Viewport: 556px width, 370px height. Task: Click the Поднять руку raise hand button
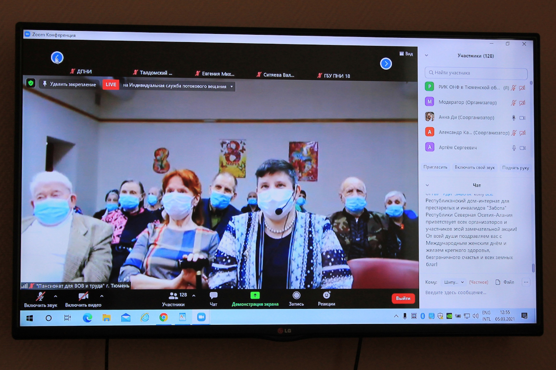click(x=515, y=168)
